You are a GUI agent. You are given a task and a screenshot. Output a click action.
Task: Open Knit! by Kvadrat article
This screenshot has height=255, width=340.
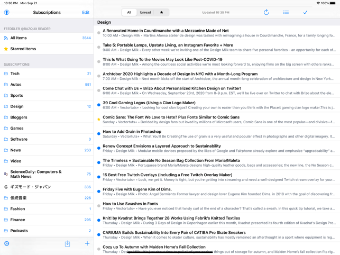217,221
